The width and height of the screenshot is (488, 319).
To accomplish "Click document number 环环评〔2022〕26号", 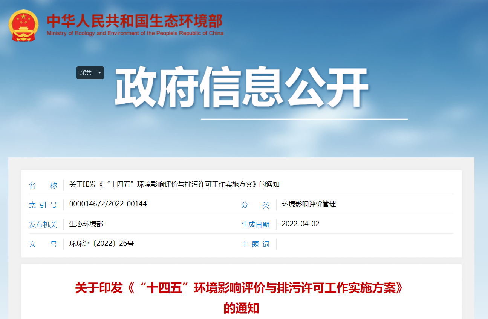I will (x=101, y=244).
